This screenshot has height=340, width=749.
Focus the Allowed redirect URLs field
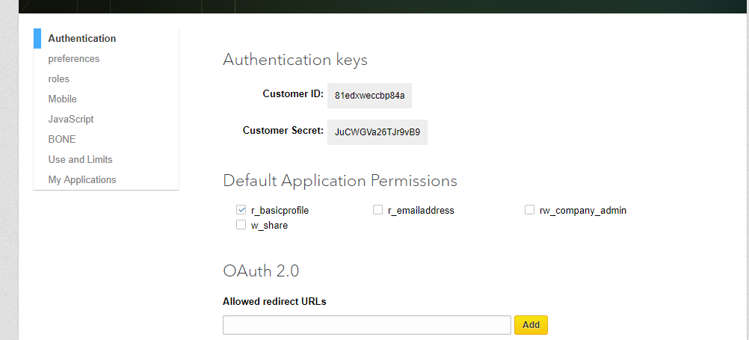(367, 325)
